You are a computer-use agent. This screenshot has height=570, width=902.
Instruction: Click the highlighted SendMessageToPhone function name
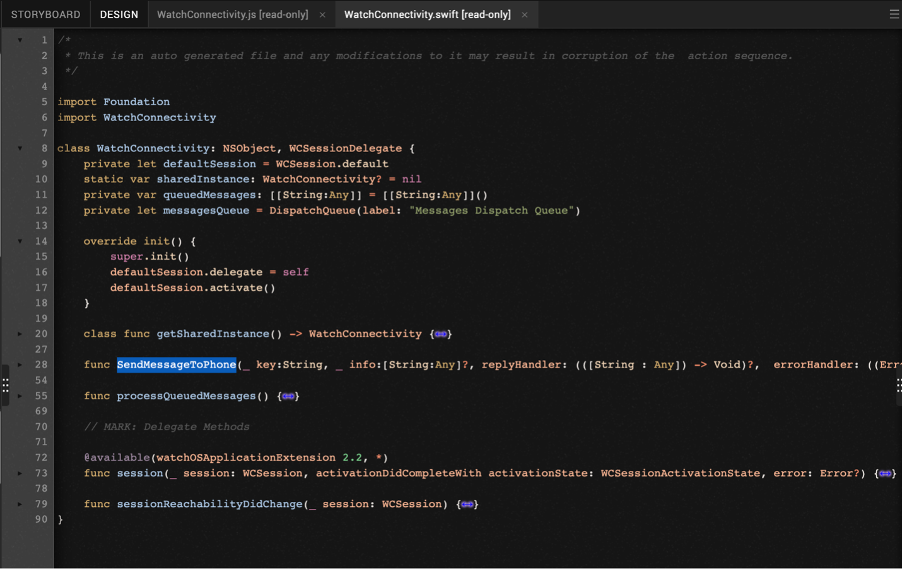click(176, 364)
